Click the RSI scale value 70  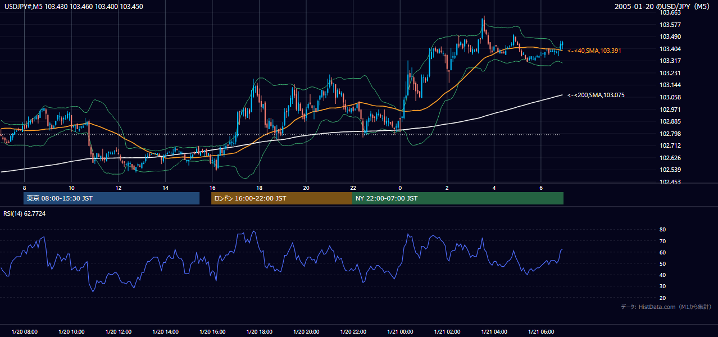pyautogui.click(x=662, y=241)
